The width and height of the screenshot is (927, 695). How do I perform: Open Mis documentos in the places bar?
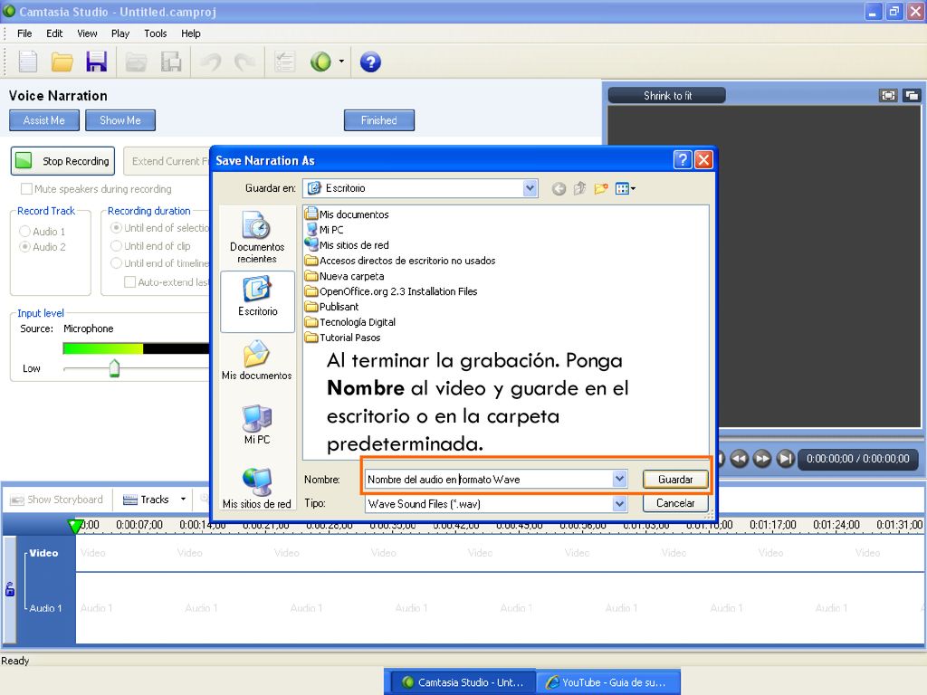click(256, 360)
